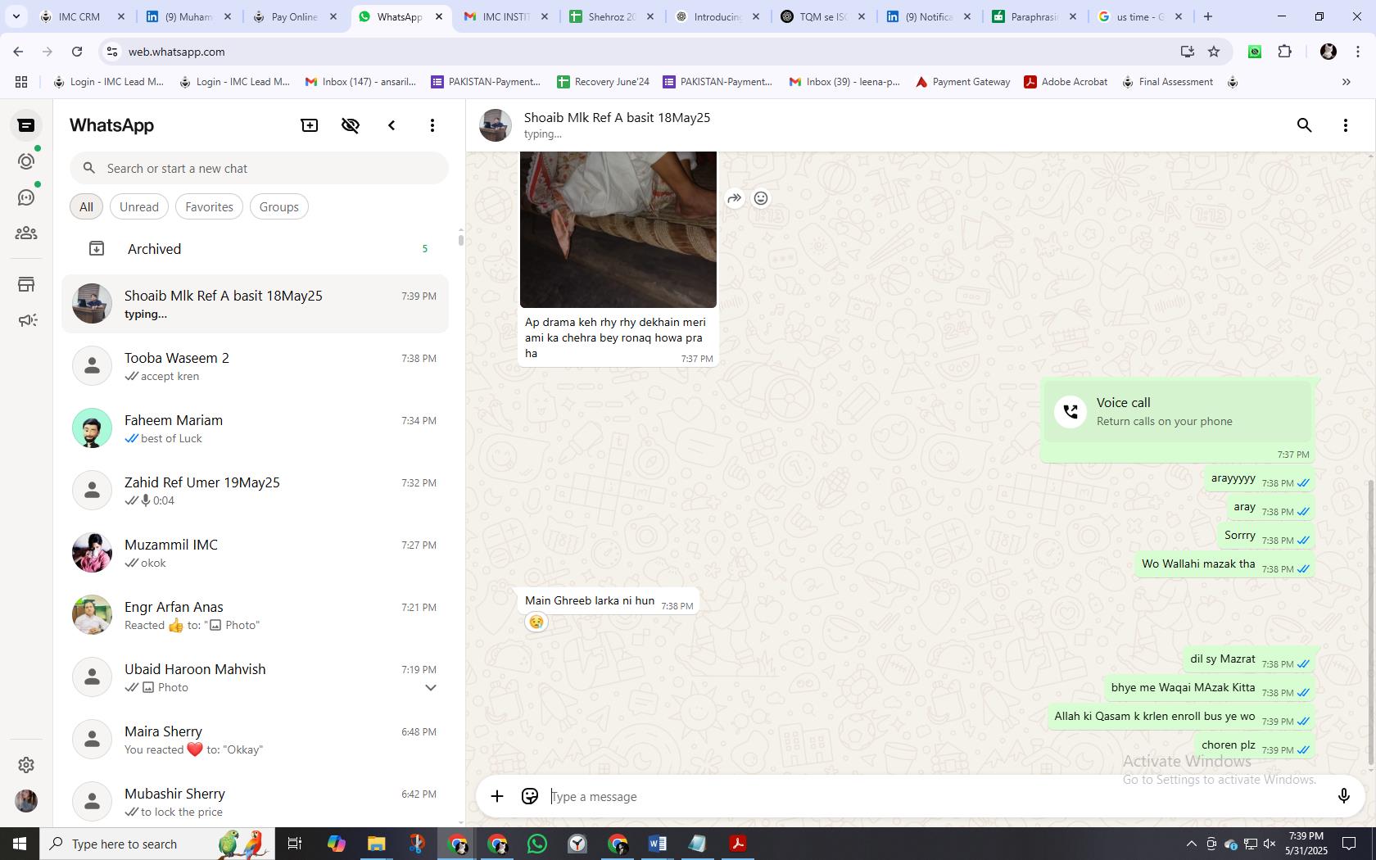Open your profile picture in sidebar

click(x=26, y=800)
